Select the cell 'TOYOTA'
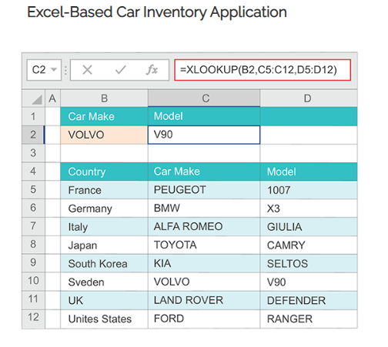The height and width of the screenshot is (347, 388). pyautogui.click(x=204, y=245)
